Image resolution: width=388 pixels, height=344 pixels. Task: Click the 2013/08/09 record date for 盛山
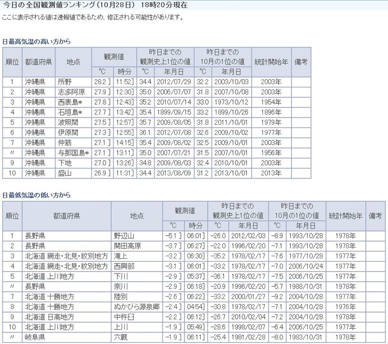(x=174, y=174)
